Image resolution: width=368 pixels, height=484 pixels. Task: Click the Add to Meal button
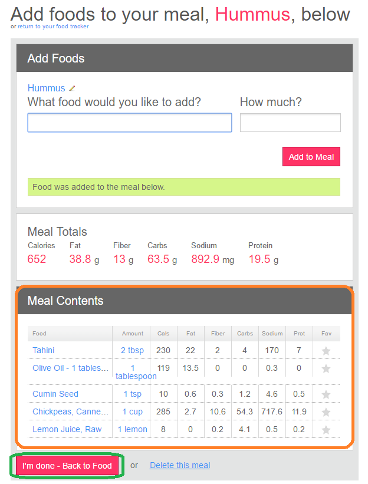[311, 157]
